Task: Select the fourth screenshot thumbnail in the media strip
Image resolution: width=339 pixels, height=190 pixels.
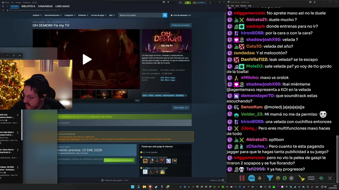Action: pyautogui.click(x=119, y=94)
